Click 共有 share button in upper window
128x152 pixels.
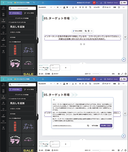coord(123,3)
